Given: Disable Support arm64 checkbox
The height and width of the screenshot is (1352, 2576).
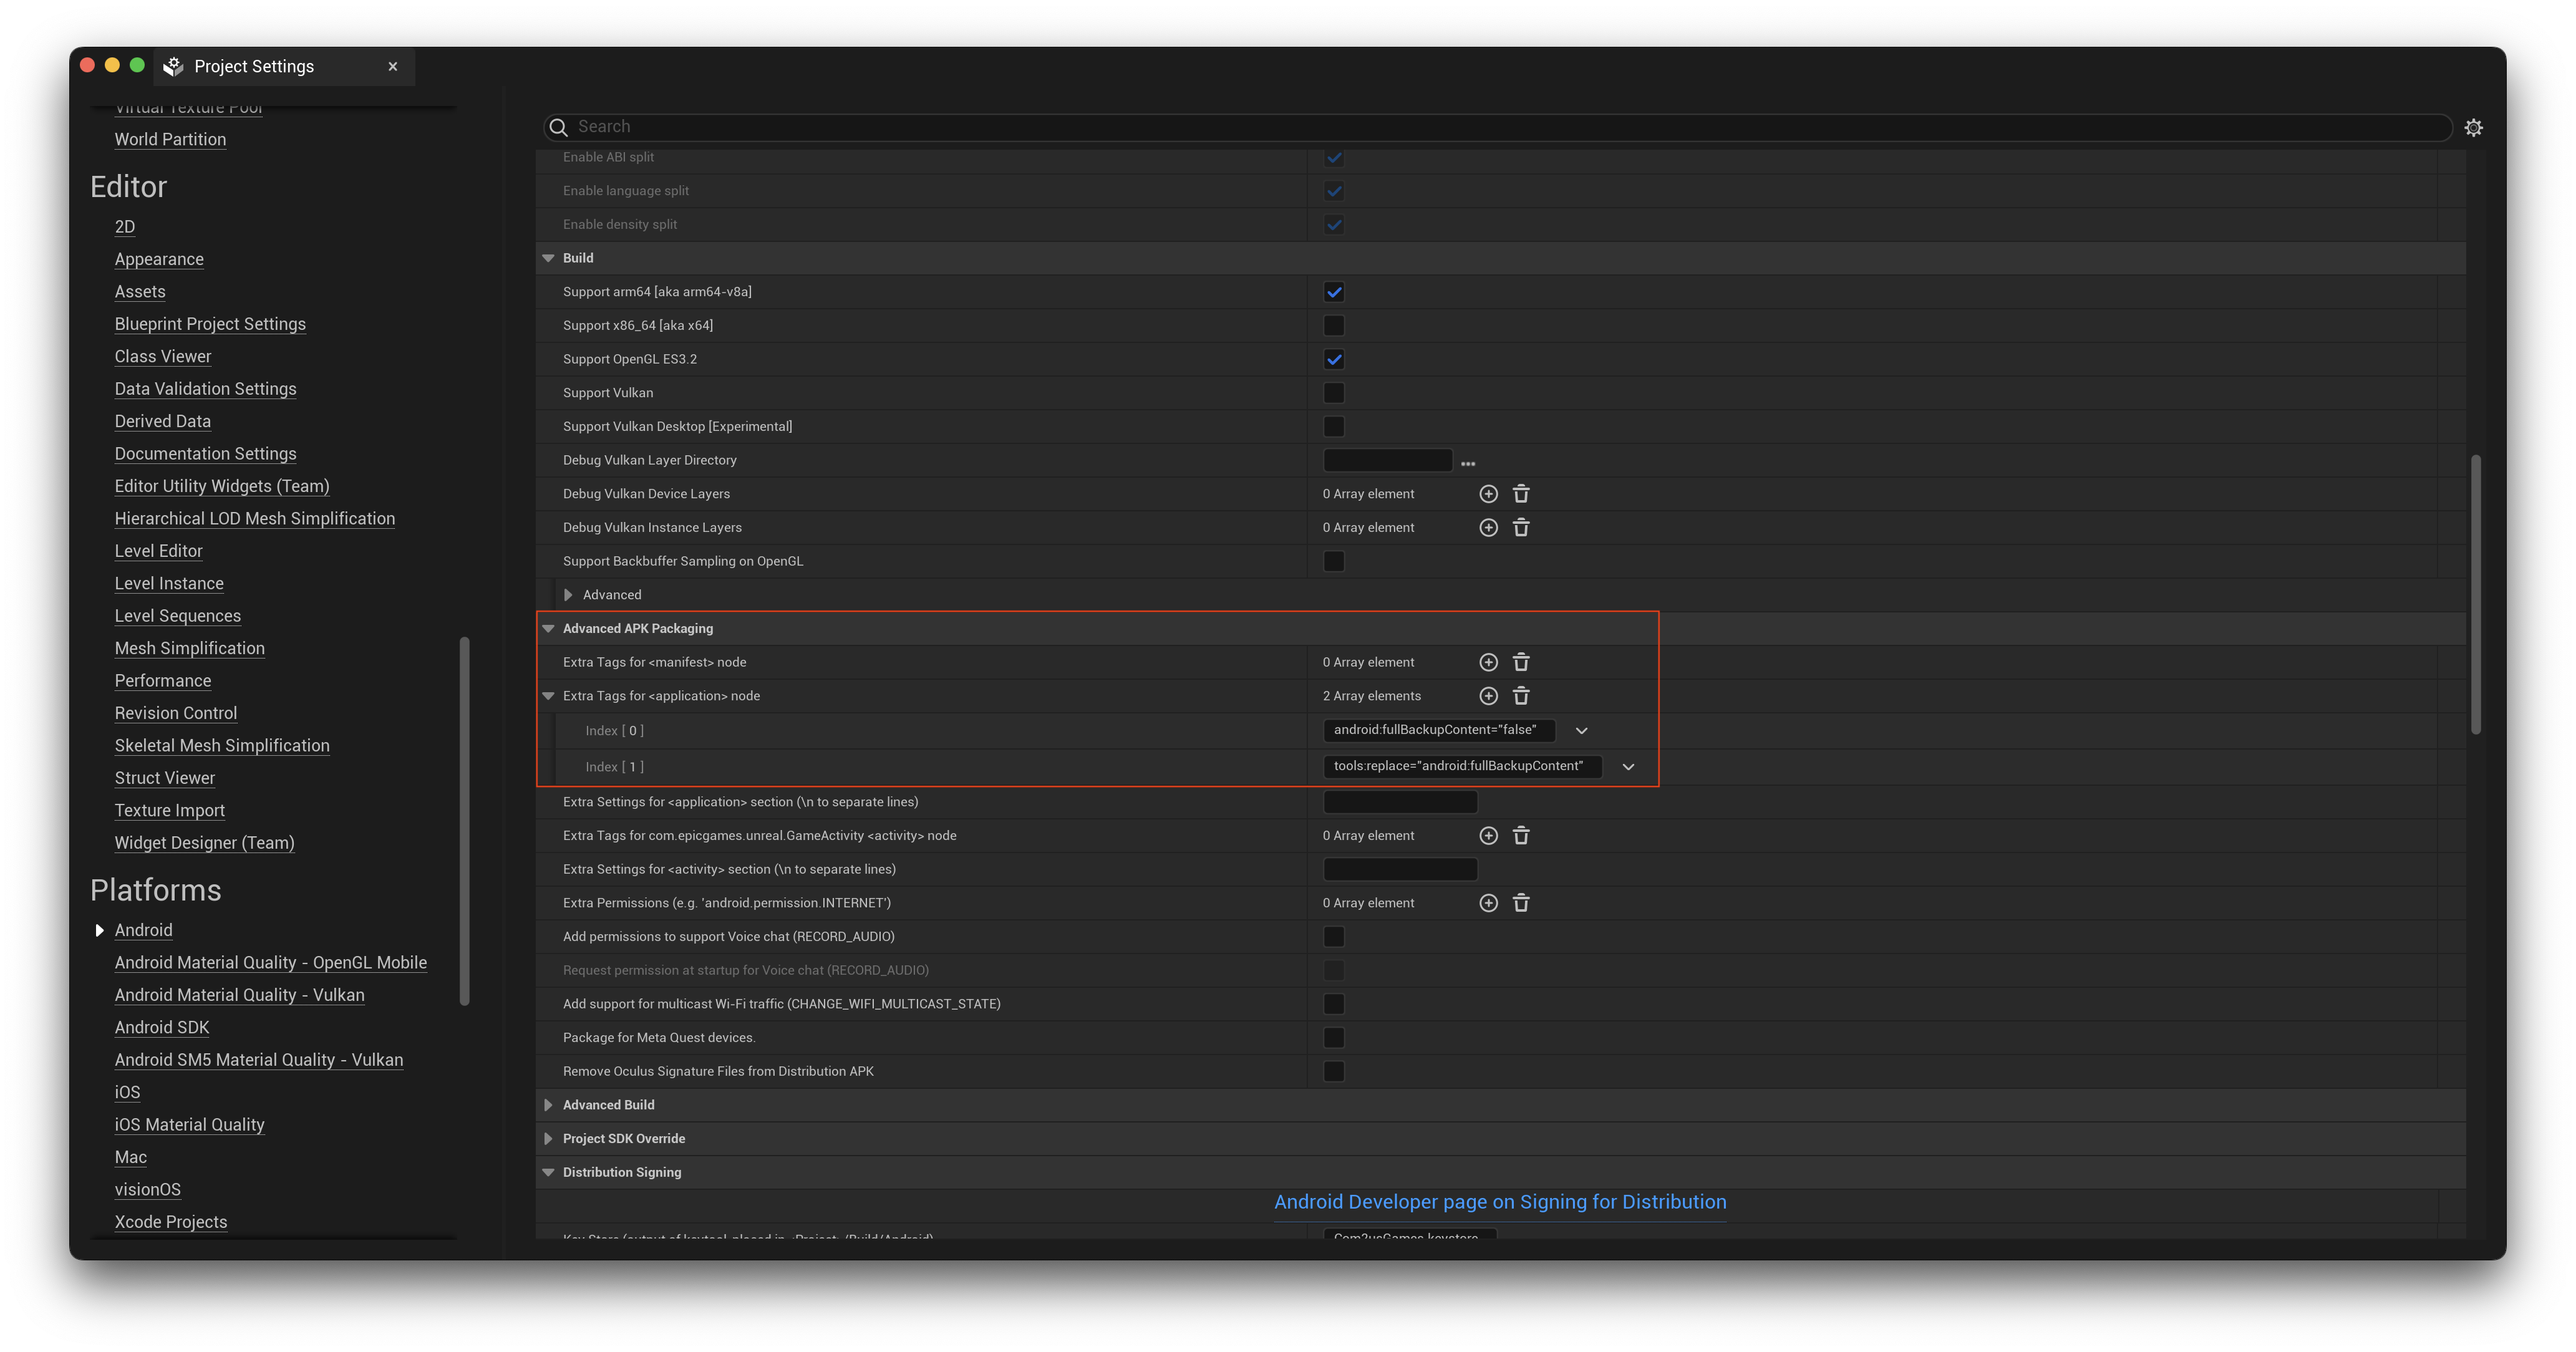Looking at the screenshot, I should pyautogui.click(x=1333, y=292).
